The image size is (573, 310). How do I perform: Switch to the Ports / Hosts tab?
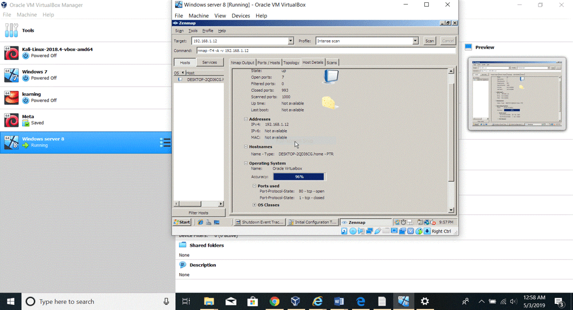[268, 63]
